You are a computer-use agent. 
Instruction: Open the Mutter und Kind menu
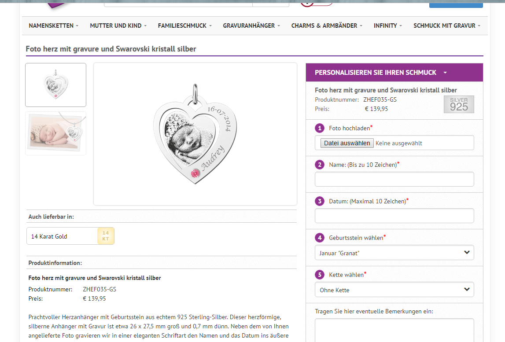tap(118, 26)
